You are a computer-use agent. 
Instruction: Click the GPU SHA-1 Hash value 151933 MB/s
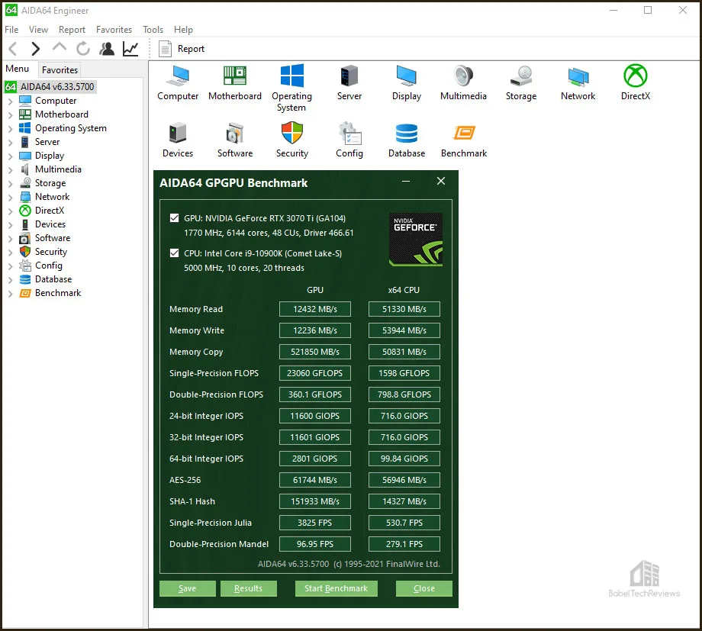click(x=314, y=501)
